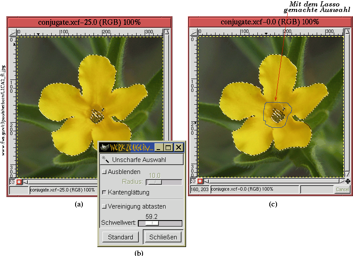The width and height of the screenshot is (353, 256).
Task: Toggle the Kantenglättung checkbox
Action: coord(104,192)
